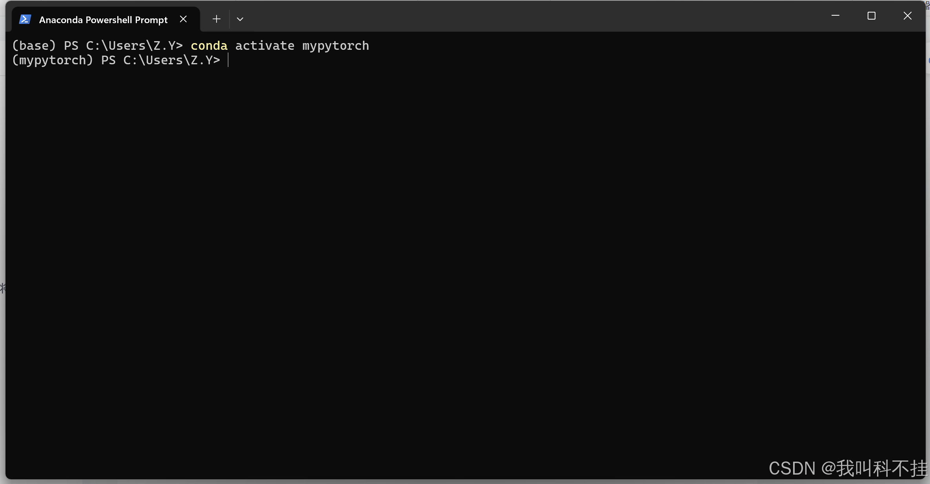Click the maximize icon of the terminal window
930x484 pixels.
872,16
